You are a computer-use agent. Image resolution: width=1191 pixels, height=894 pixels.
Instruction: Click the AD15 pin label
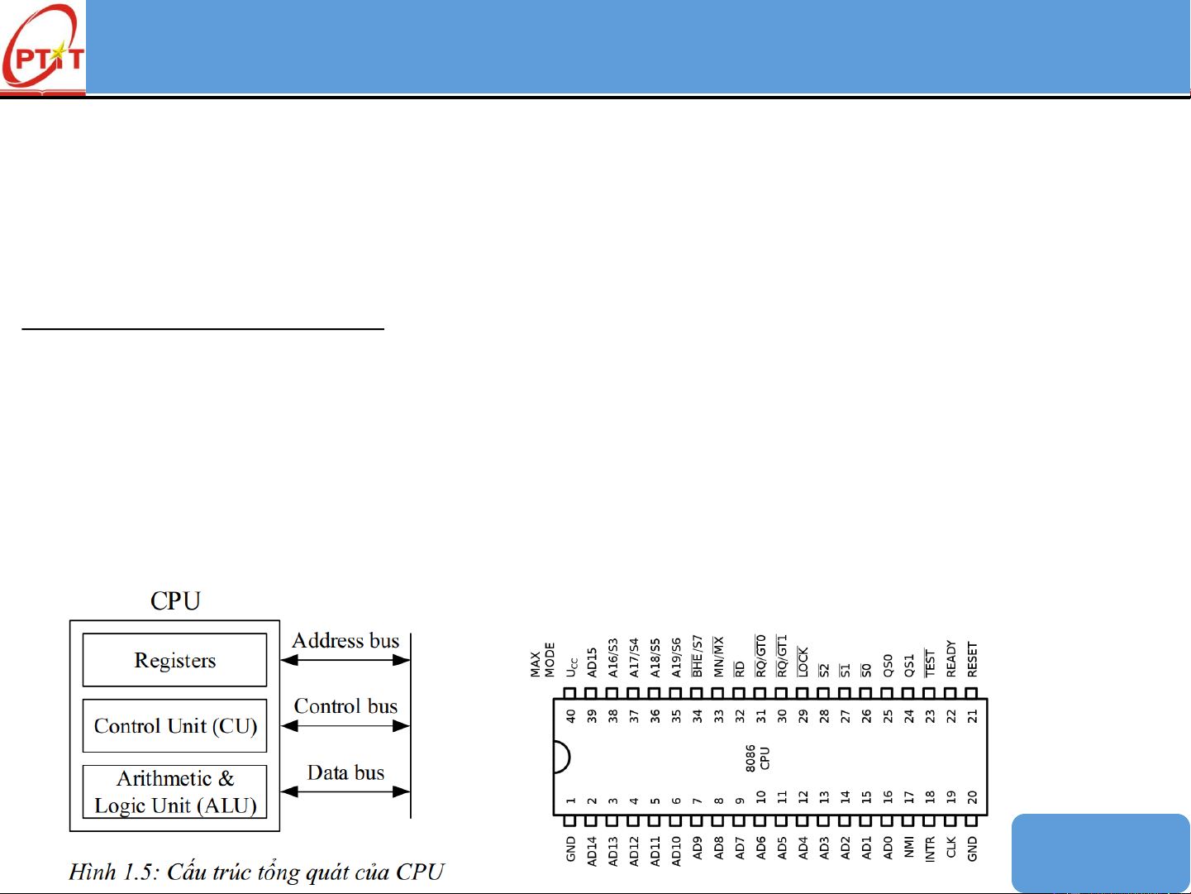point(592,662)
